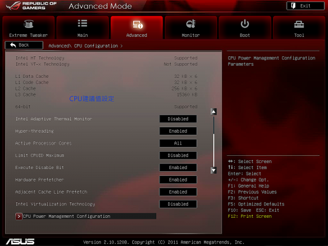Open Active Processor Cores All selector
328x246 pixels.
pyautogui.click(x=178, y=143)
